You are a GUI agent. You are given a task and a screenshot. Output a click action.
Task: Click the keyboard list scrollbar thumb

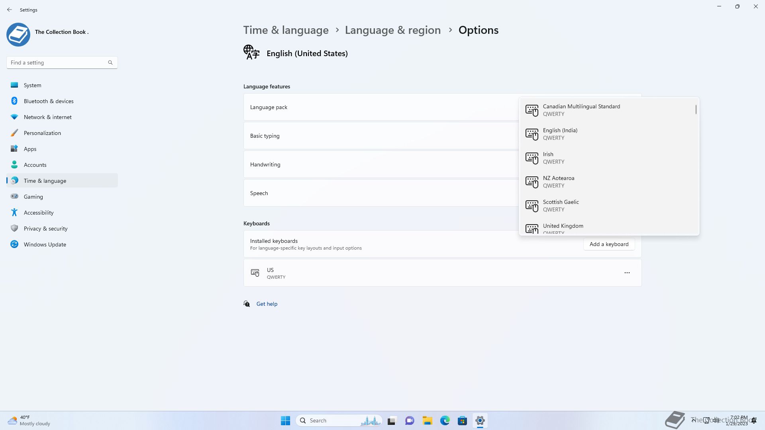(696, 109)
